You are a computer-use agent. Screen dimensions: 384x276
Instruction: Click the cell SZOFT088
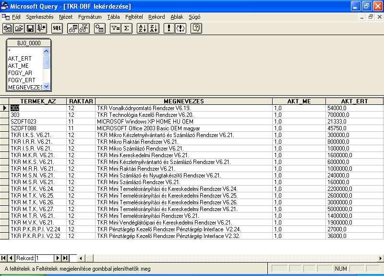pyautogui.click(x=38, y=128)
